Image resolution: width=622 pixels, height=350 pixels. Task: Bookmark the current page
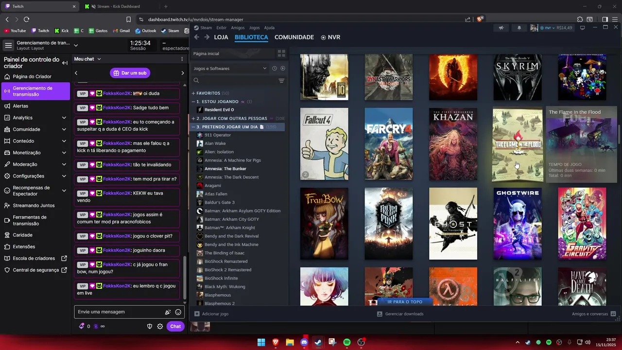click(x=129, y=19)
